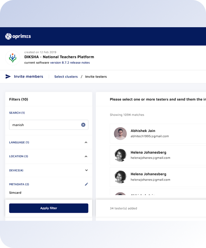Edit Metadata filter with the pencil icon
Image resolution: width=206 pixels, height=248 pixels.
86,184
